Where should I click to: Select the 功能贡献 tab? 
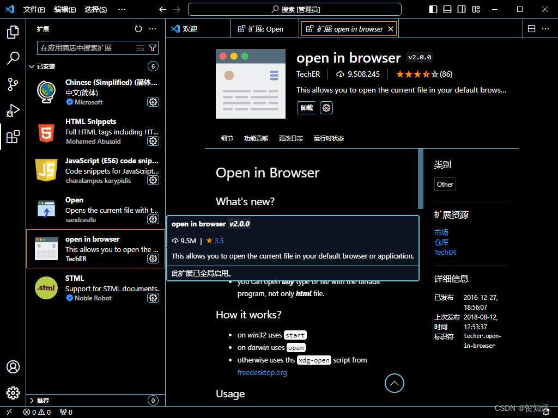click(256, 138)
